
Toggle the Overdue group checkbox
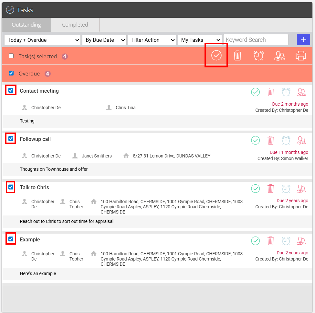(11, 73)
